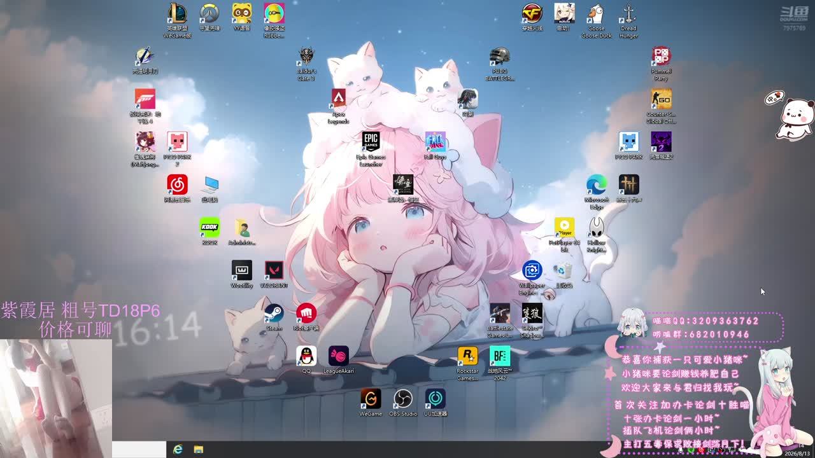Open the QQ penguin icon
Screen dimensions: 815x458
pos(306,356)
